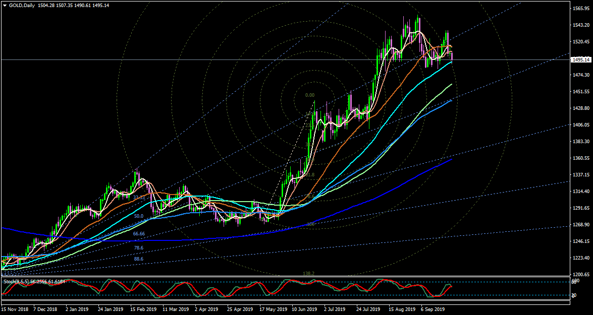Click the 15 Feb 2019 date label
The width and height of the screenshot is (593, 315).
coord(144,309)
